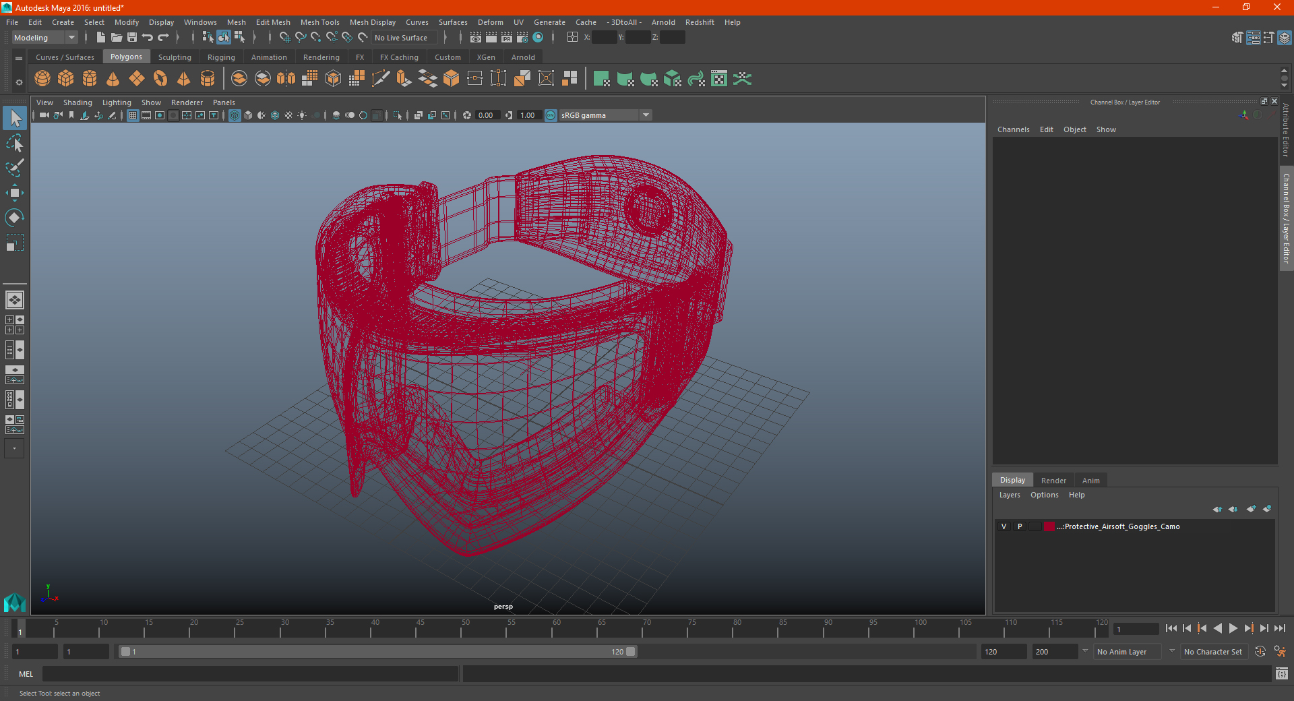Open the sRGB gamma color space dropdown

pyautogui.click(x=605, y=115)
